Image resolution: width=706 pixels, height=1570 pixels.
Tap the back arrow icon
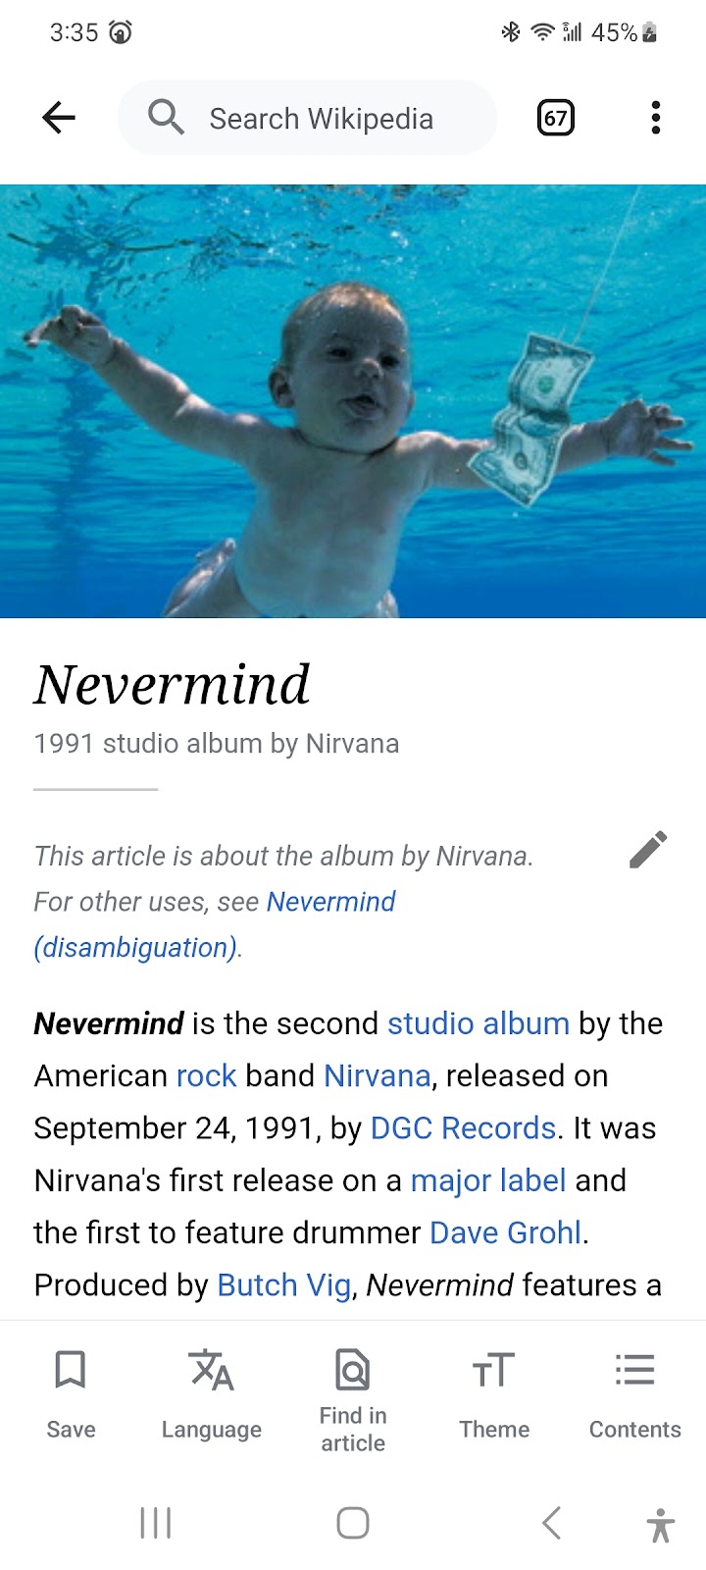pyautogui.click(x=59, y=119)
